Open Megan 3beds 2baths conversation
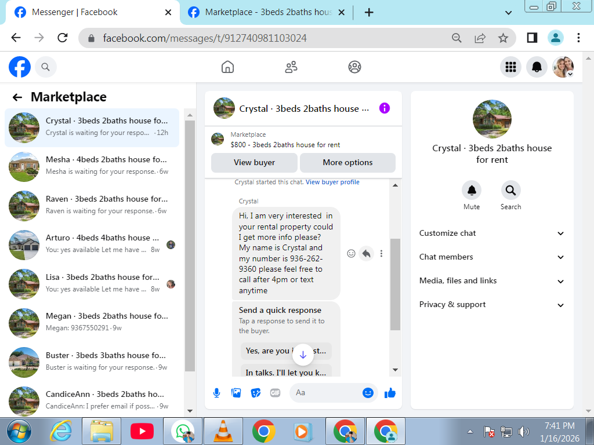Image resolution: width=594 pixels, height=445 pixels. [x=92, y=323]
